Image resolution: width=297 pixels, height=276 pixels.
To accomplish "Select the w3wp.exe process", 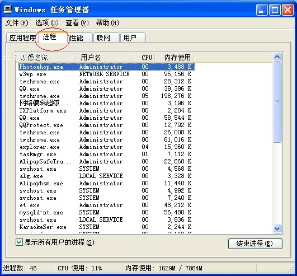I will tap(106, 74).
